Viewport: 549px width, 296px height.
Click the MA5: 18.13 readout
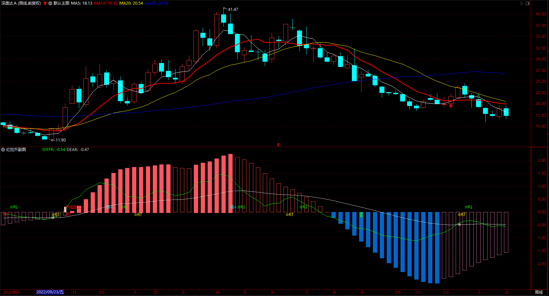(x=82, y=3)
